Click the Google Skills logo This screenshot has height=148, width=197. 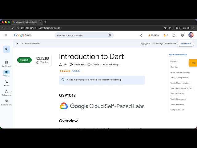(x=23, y=35)
